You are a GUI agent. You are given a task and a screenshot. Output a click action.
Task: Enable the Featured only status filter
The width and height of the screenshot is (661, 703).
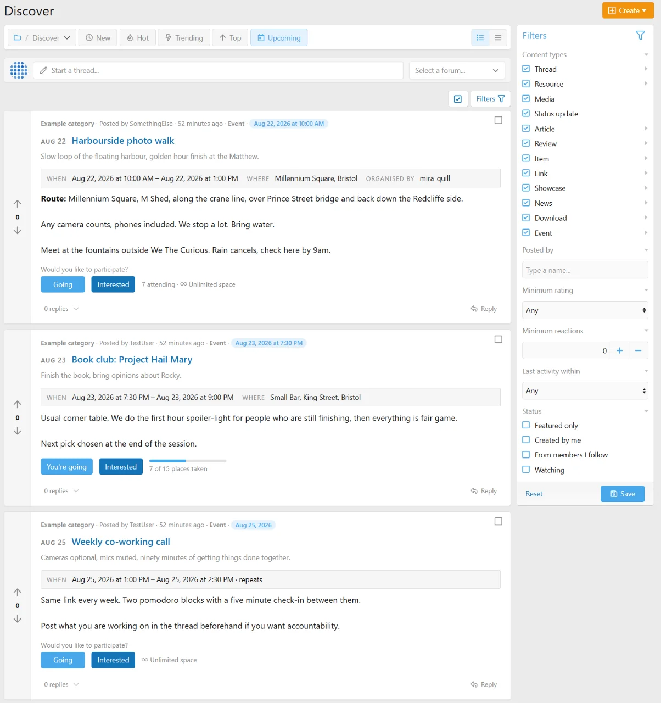[526, 425]
